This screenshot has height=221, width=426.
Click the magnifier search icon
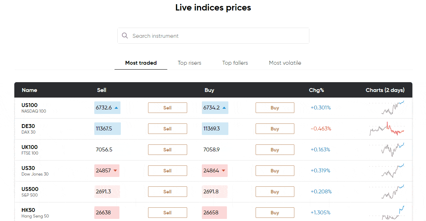click(x=125, y=36)
